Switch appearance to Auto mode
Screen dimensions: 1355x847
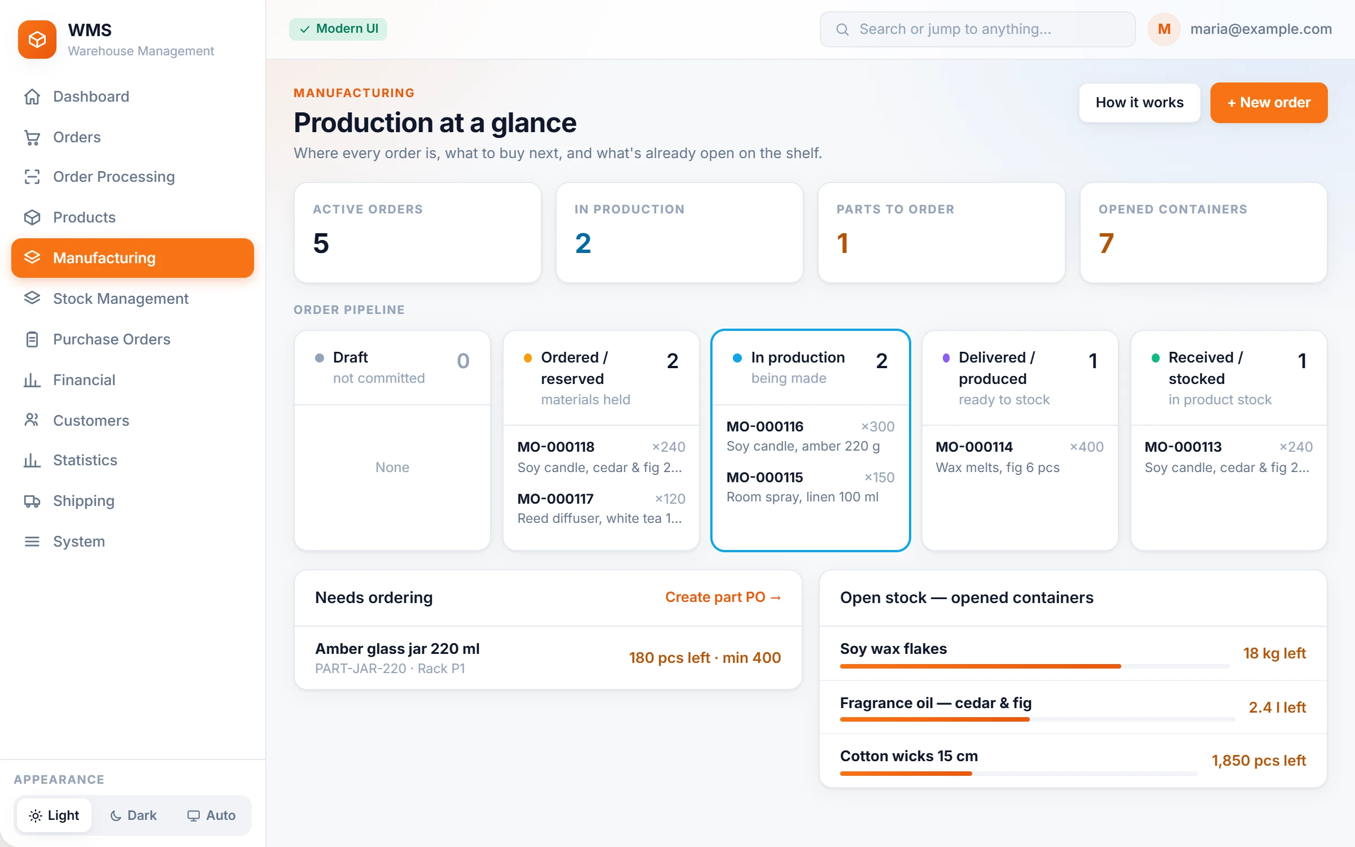211,815
